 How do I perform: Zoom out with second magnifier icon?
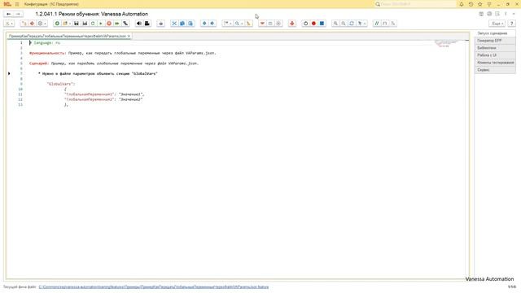tap(344, 24)
